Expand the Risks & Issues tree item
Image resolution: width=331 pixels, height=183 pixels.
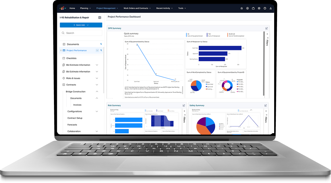[x=97, y=78]
